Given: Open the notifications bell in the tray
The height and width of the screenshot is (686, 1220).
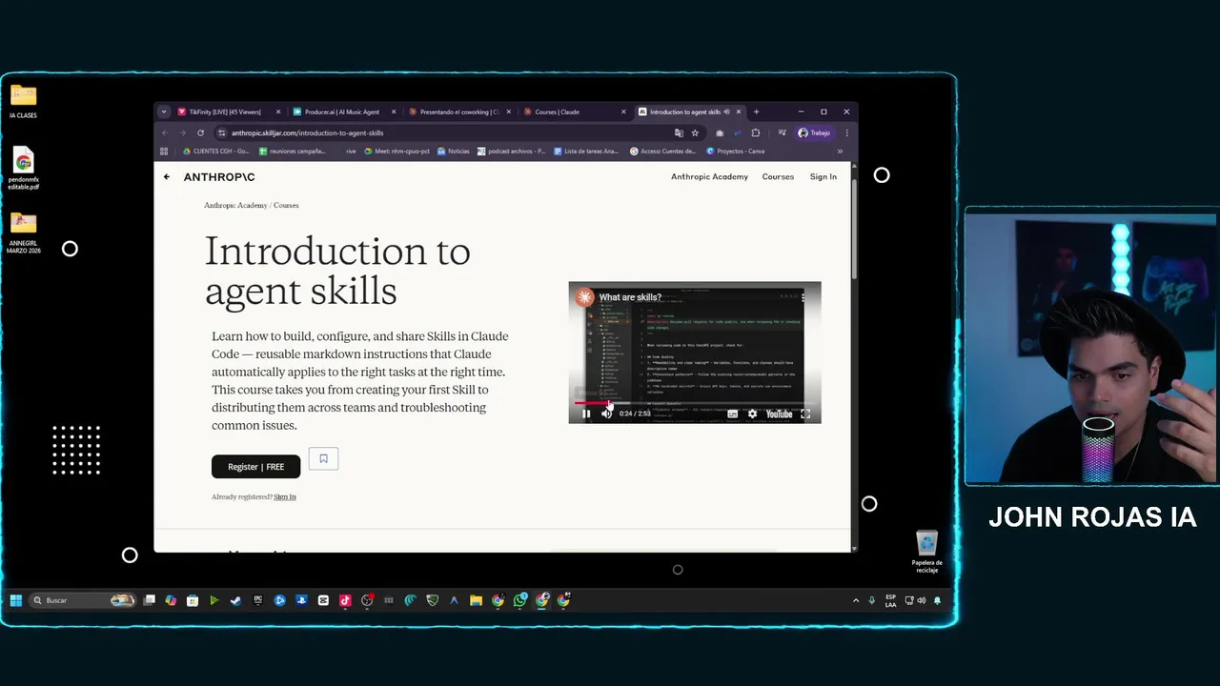Looking at the screenshot, I should pyautogui.click(x=937, y=600).
